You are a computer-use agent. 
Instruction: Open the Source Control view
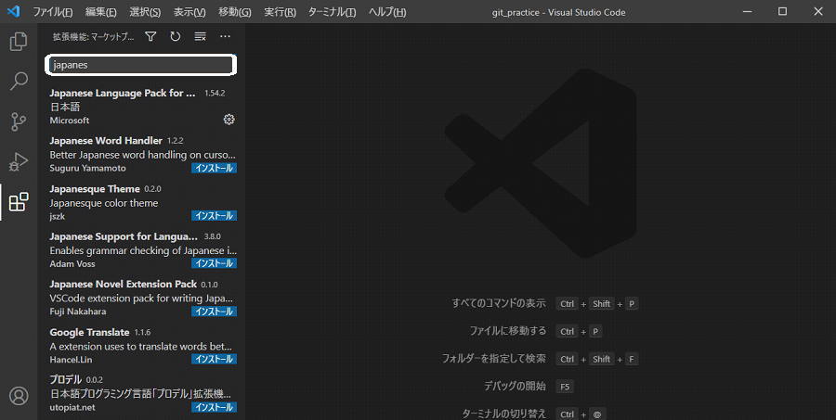point(19,121)
